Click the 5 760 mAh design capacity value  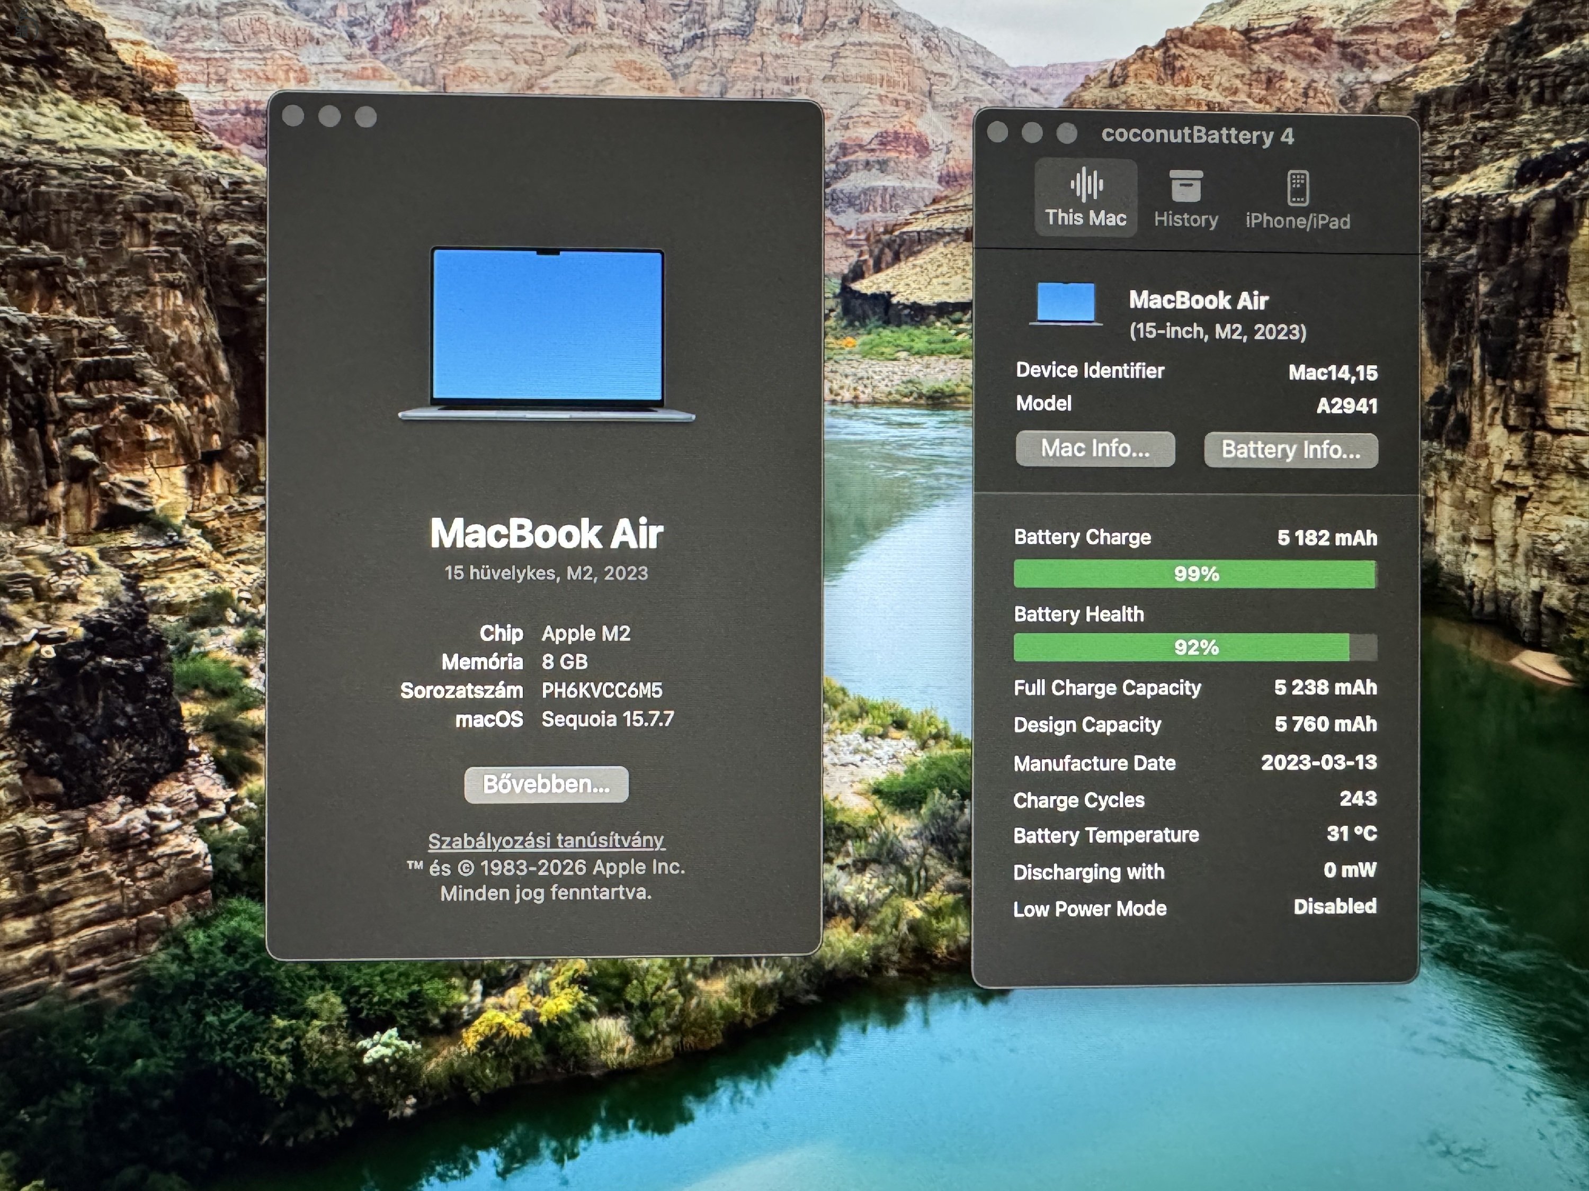pyautogui.click(x=1325, y=724)
